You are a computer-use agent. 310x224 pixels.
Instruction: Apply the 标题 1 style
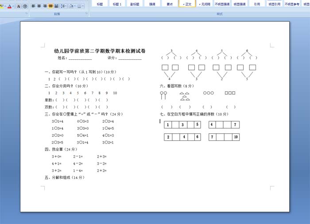[117, 4]
